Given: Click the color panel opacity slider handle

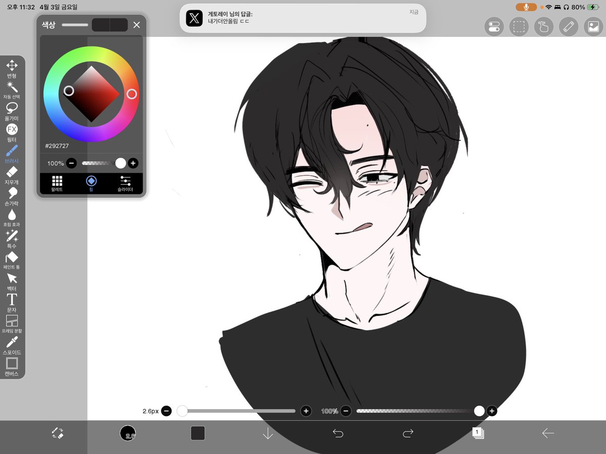Looking at the screenshot, I should pos(121,163).
